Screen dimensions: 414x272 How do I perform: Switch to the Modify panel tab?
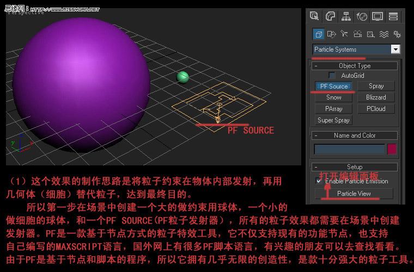click(330, 16)
